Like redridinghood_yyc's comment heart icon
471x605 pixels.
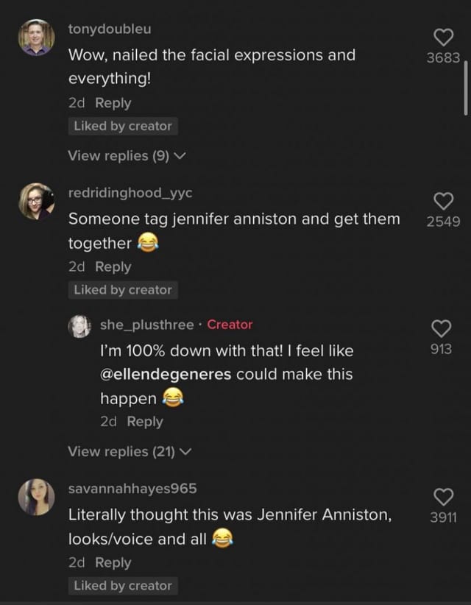[442, 201]
